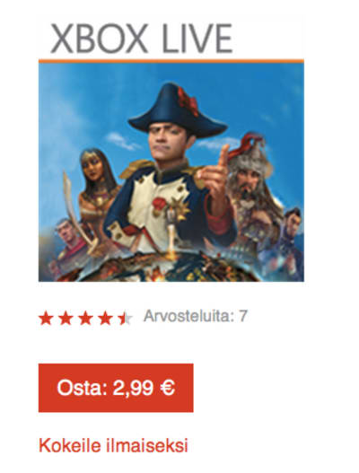
Task: Open the game cover artwork thumbnail
Action: (171, 172)
